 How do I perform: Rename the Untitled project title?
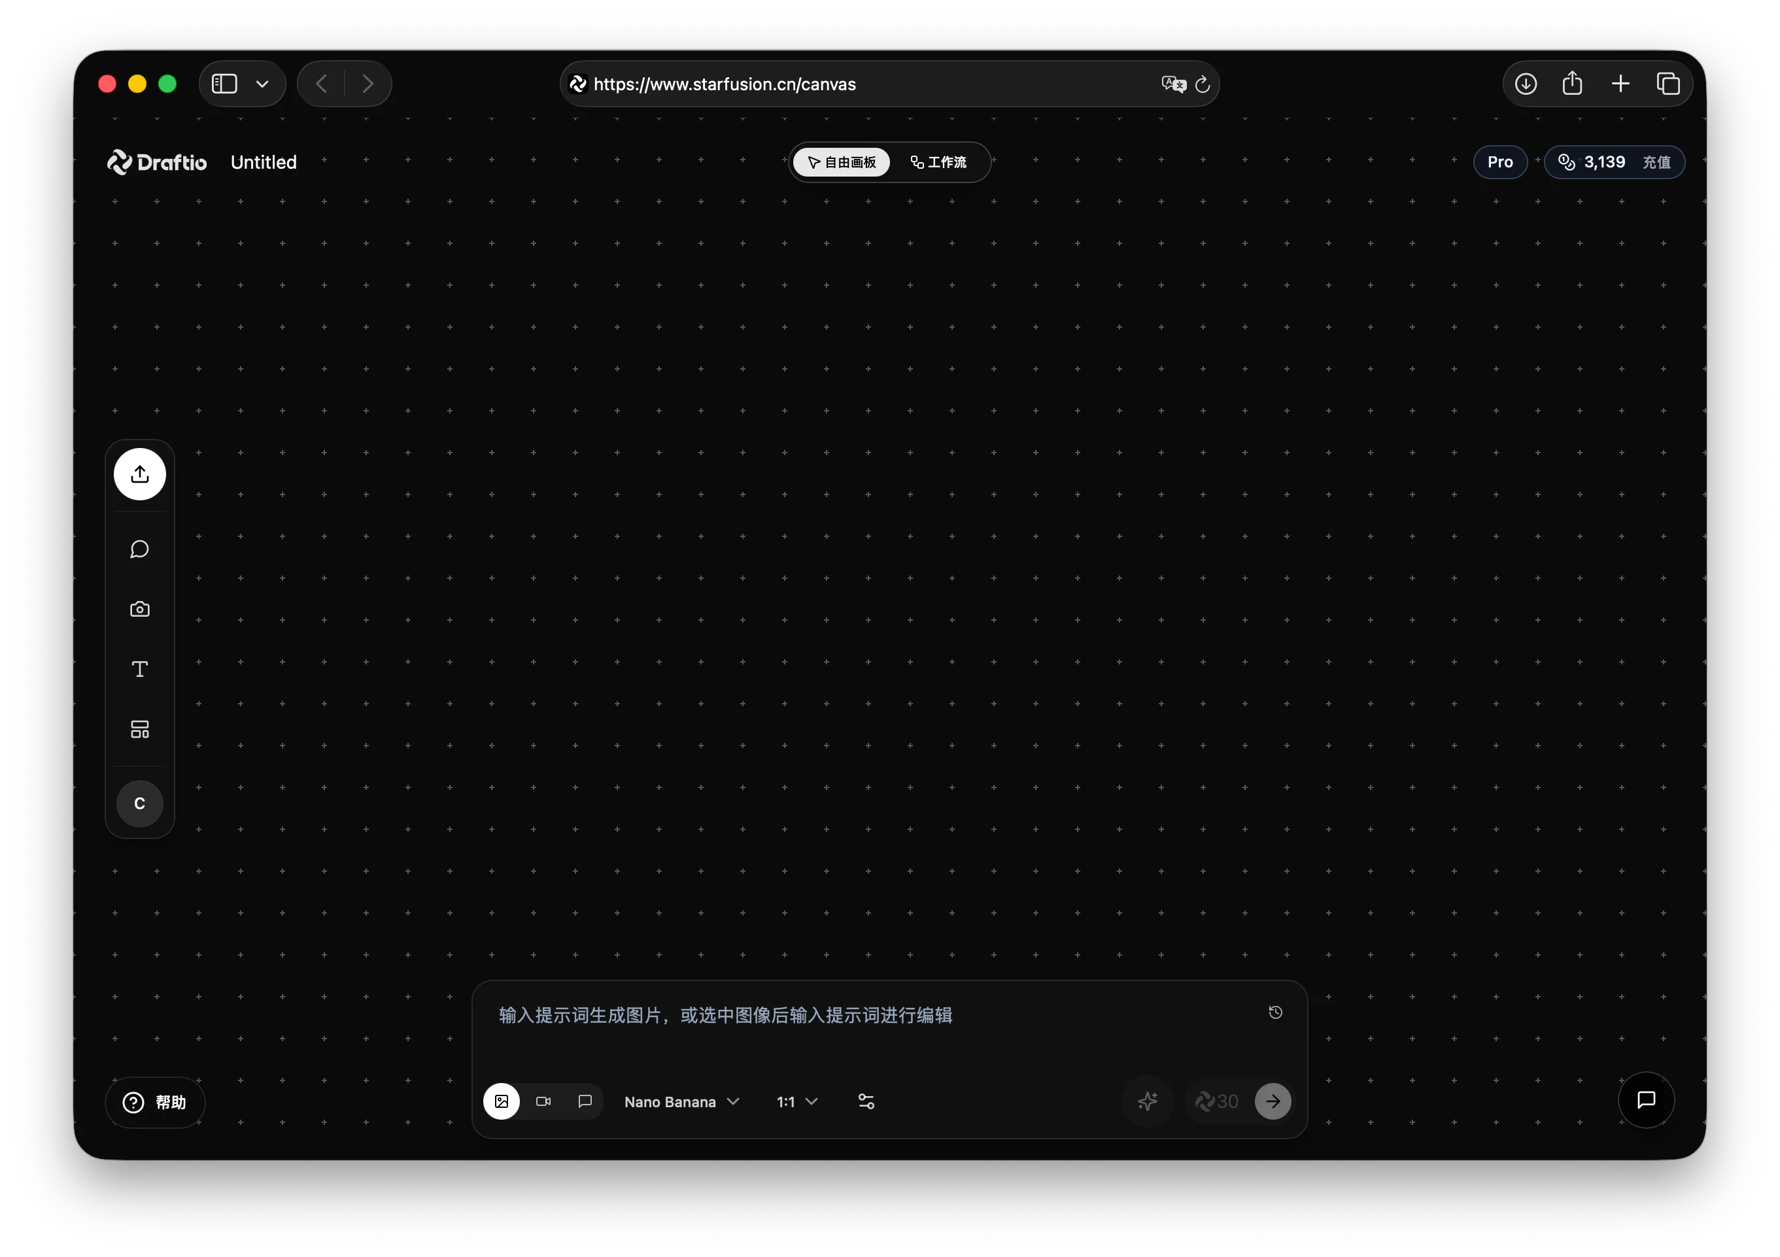click(264, 162)
